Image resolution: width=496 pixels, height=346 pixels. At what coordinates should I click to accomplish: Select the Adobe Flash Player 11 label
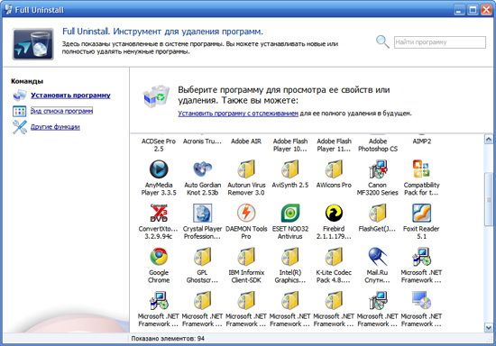click(334, 145)
